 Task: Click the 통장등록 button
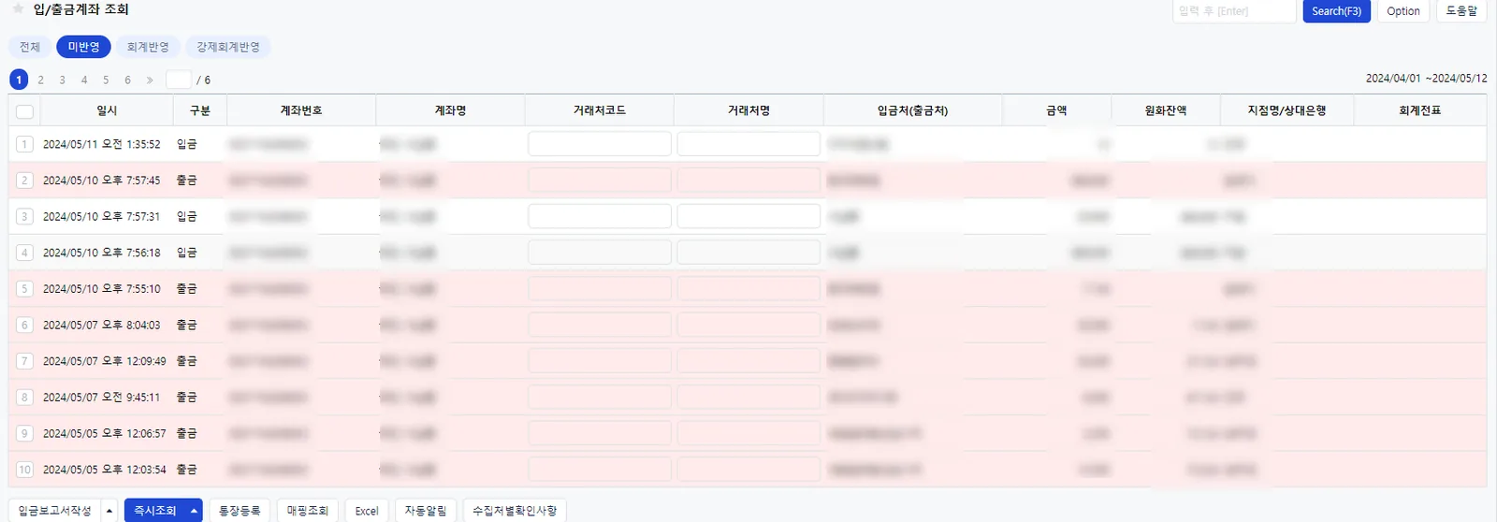point(240,511)
